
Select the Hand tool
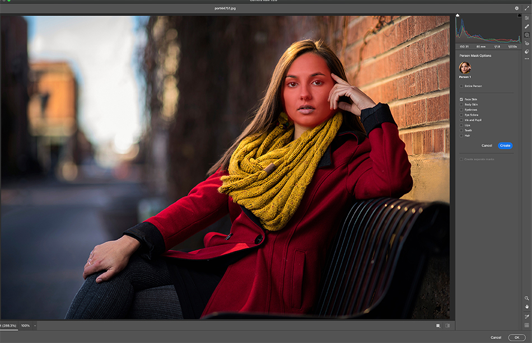526,307
